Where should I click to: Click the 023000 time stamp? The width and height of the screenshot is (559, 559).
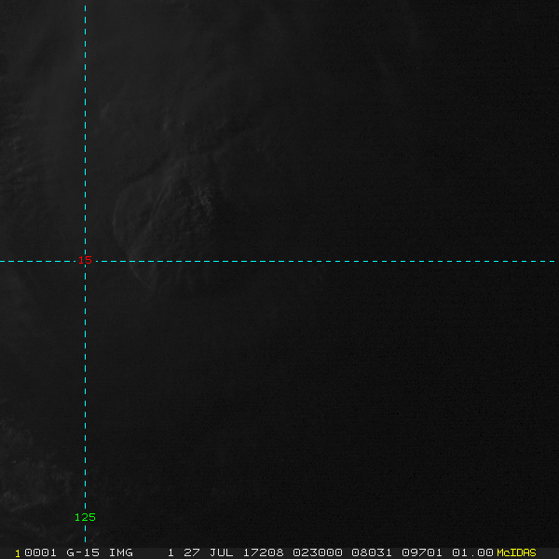(x=318, y=552)
